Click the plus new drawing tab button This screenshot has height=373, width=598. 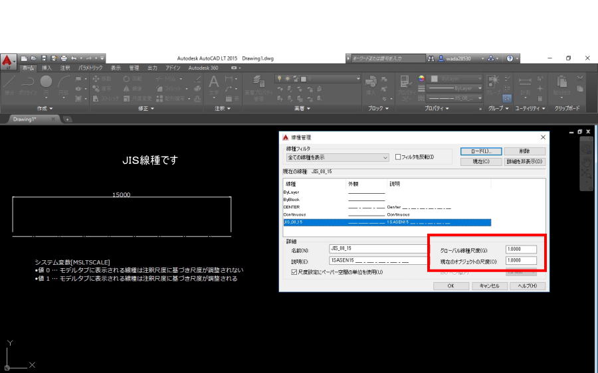(67, 119)
